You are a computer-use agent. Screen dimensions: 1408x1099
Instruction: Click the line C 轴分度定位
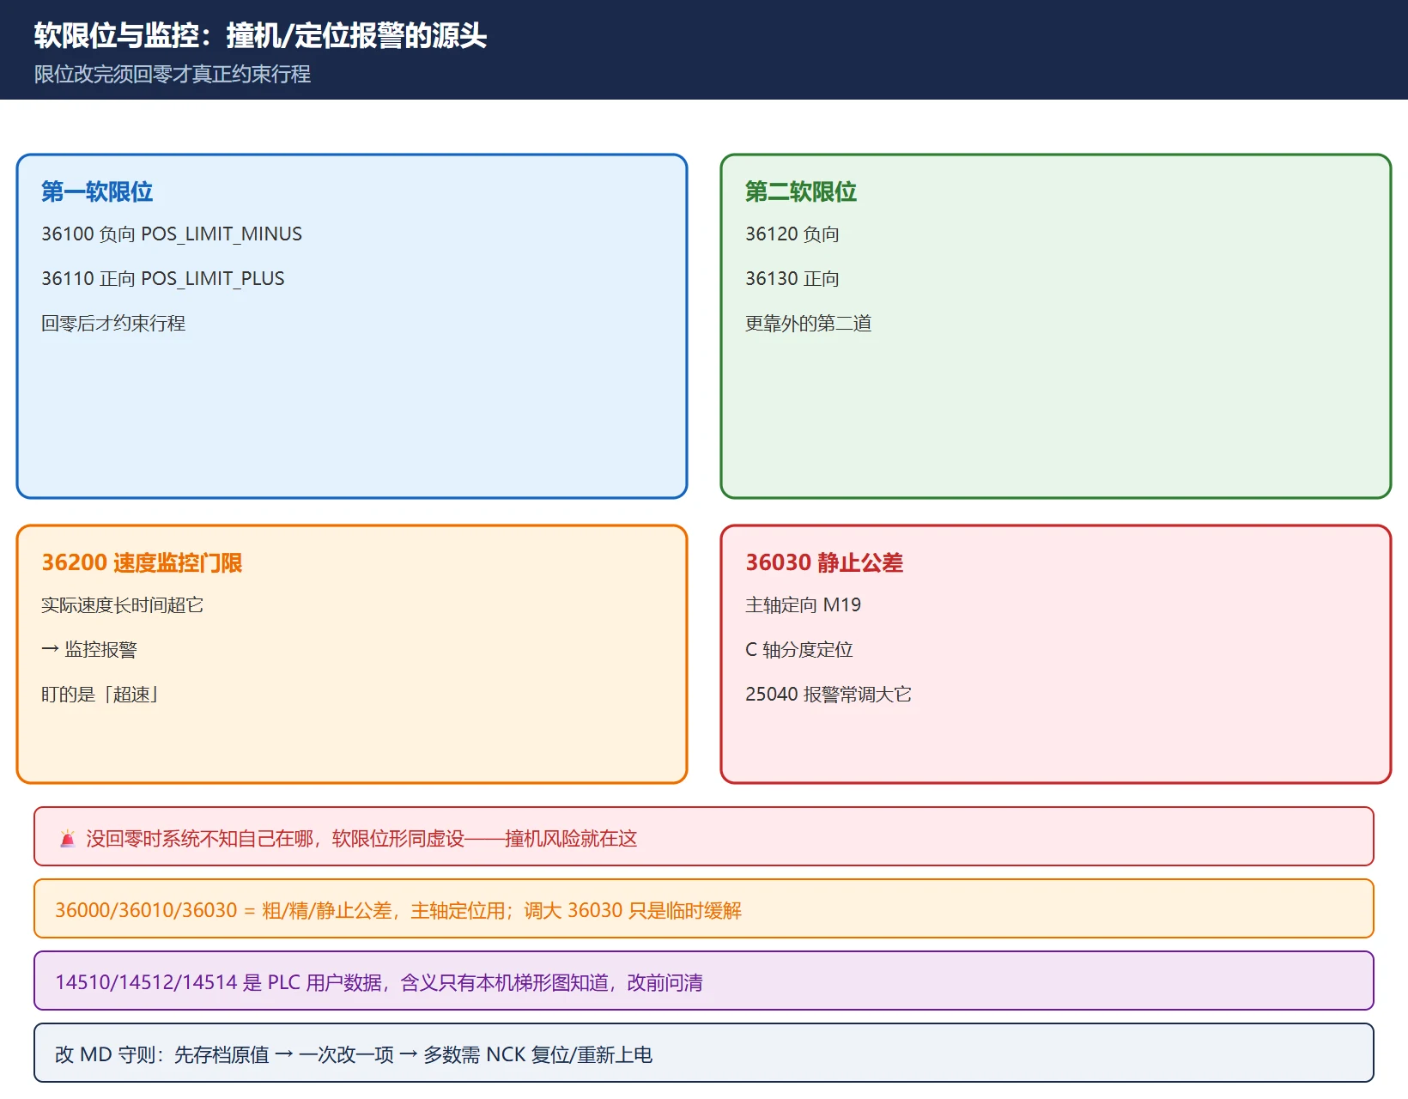[799, 650]
